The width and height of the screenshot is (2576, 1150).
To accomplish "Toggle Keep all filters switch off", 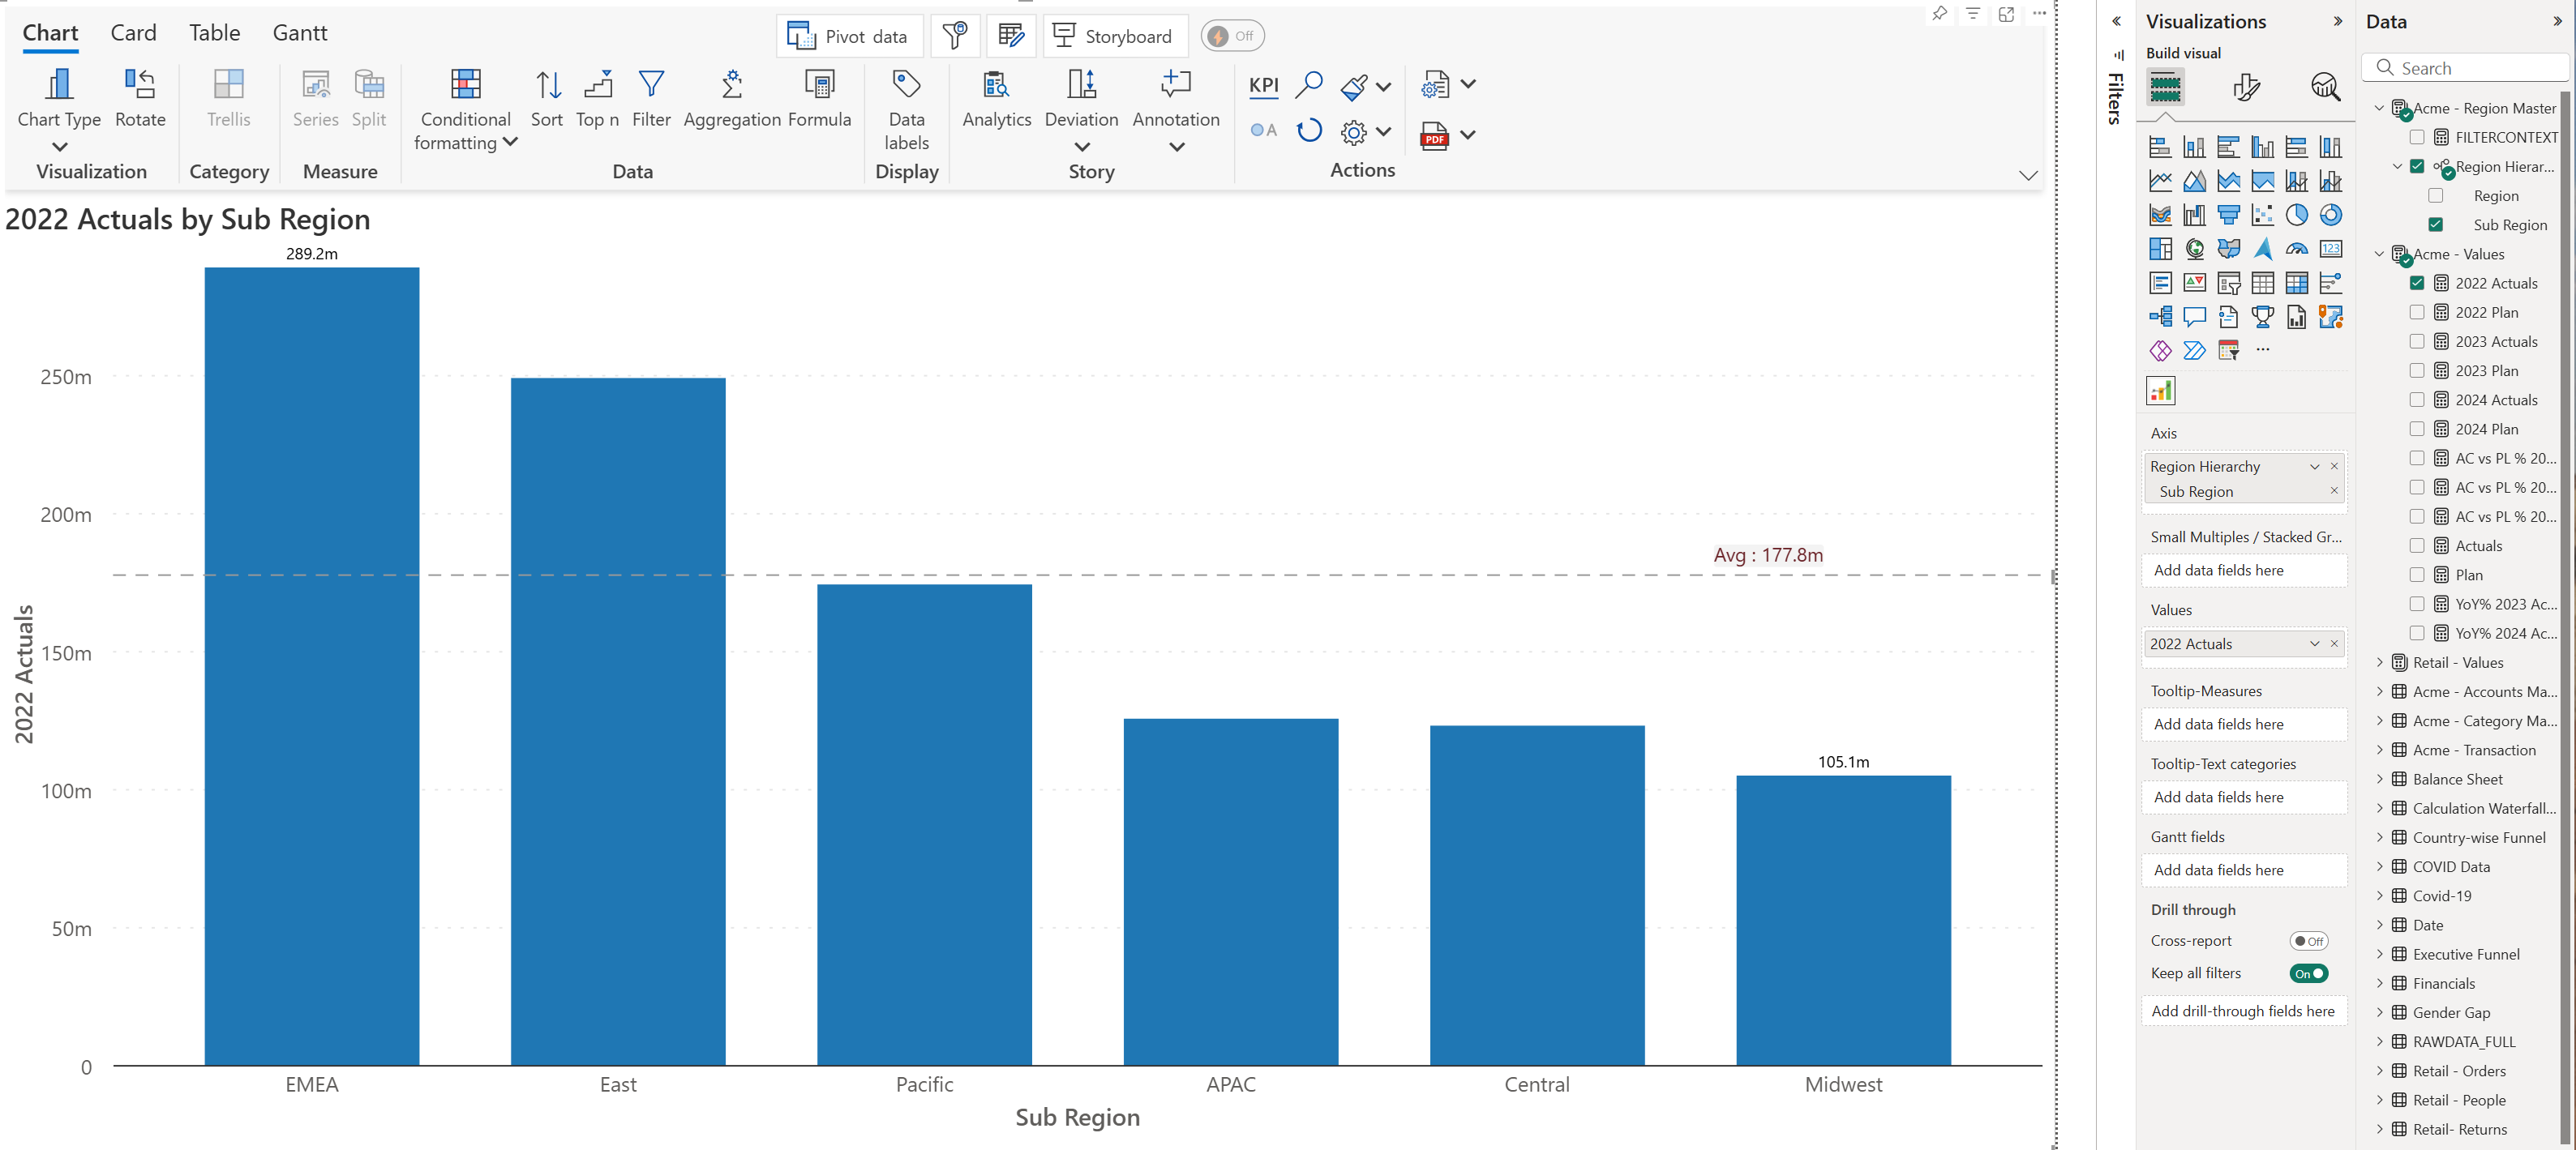I will (2309, 973).
